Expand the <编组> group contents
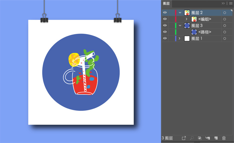Screen dimensions: 234x143 pyautogui.click(x=186, y=19)
